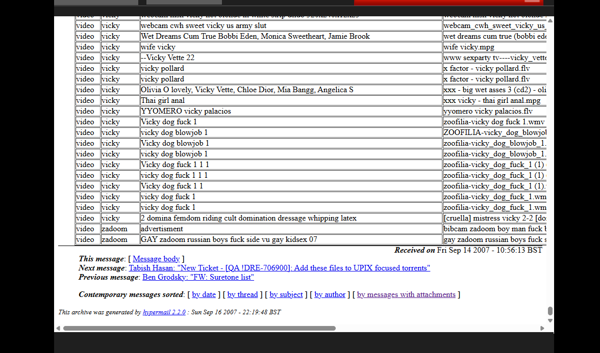The width and height of the screenshot is (600, 353).
Task: Open the Message body link
Action: [x=156, y=259]
